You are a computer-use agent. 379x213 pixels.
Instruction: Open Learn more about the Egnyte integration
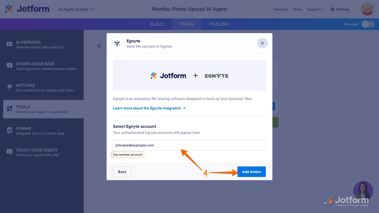coord(149,108)
